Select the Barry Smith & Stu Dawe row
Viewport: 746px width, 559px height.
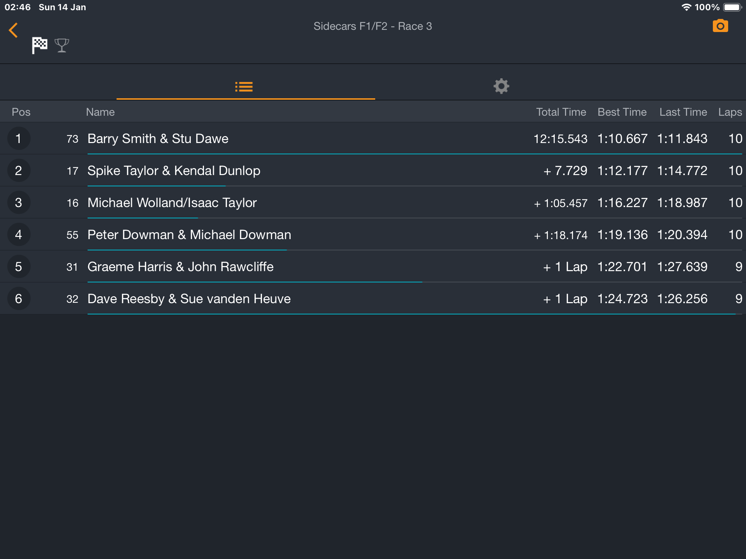click(x=373, y=138)
